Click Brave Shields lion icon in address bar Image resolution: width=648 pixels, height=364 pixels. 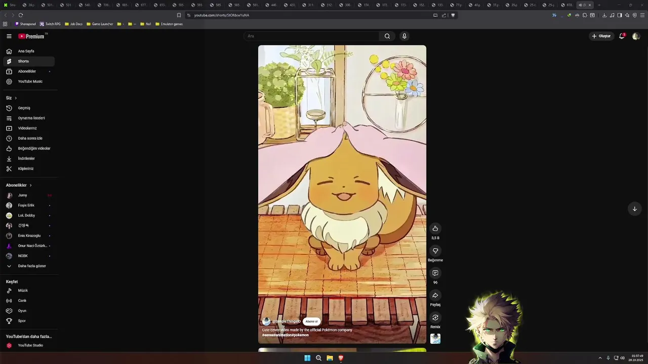[453, 15]
